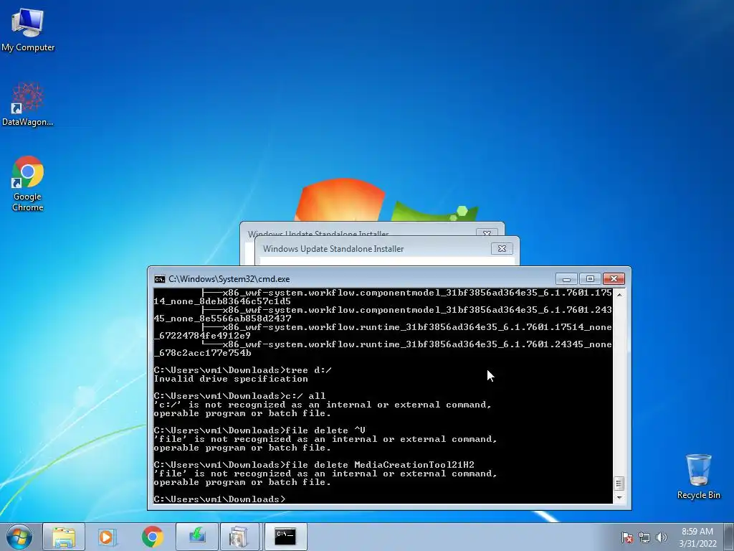This screenshot has height=551, width=734.
Task: Click the cmd scrollbar up arrow
Action: point(619,295)
